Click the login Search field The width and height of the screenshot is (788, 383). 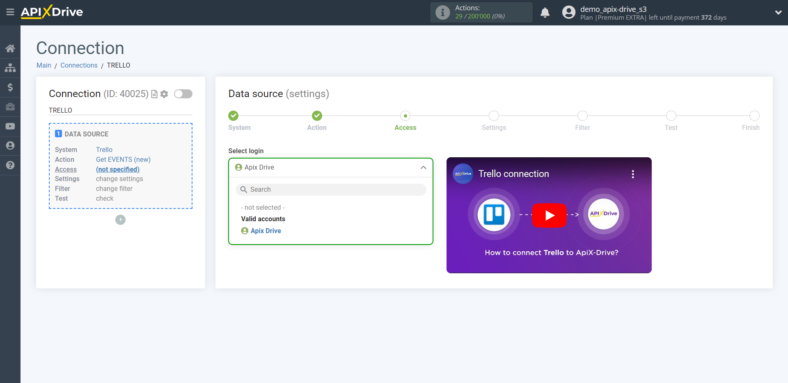(331, 190)
